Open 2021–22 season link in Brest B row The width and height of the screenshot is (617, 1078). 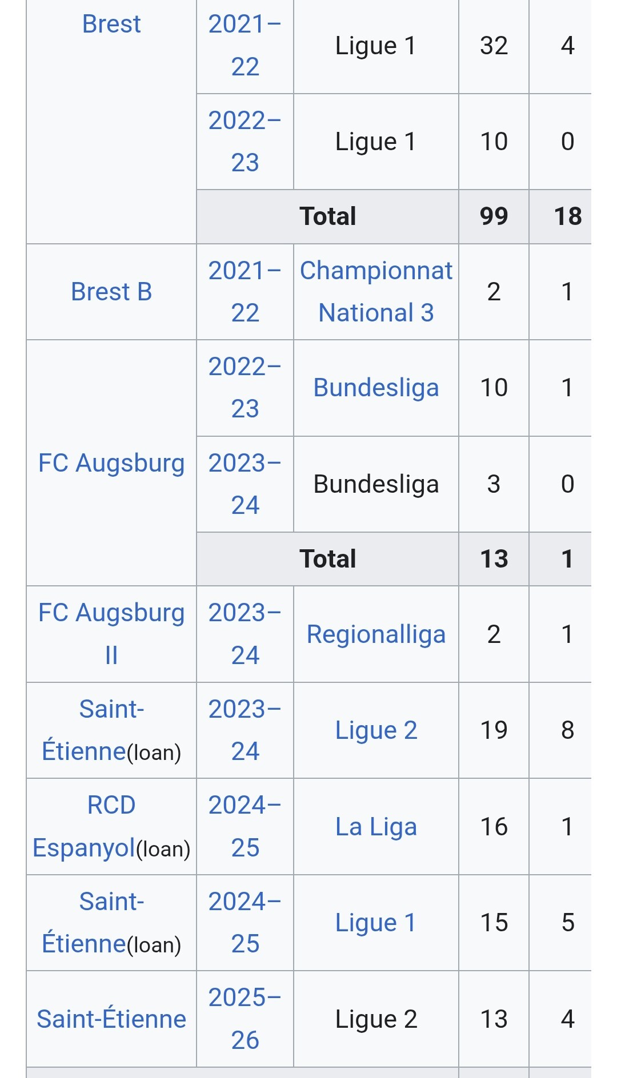[245, 292]
